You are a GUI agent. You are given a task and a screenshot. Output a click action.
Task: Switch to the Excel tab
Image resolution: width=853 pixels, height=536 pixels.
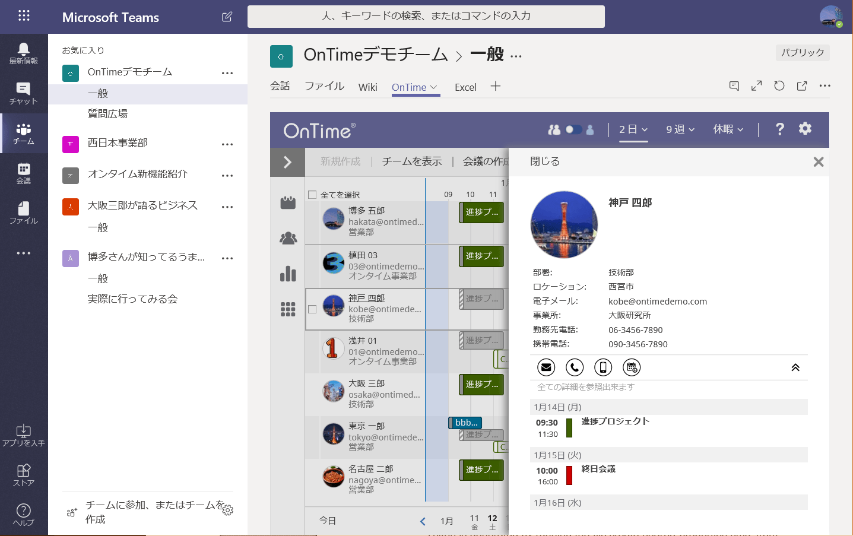tap(465, 87)
